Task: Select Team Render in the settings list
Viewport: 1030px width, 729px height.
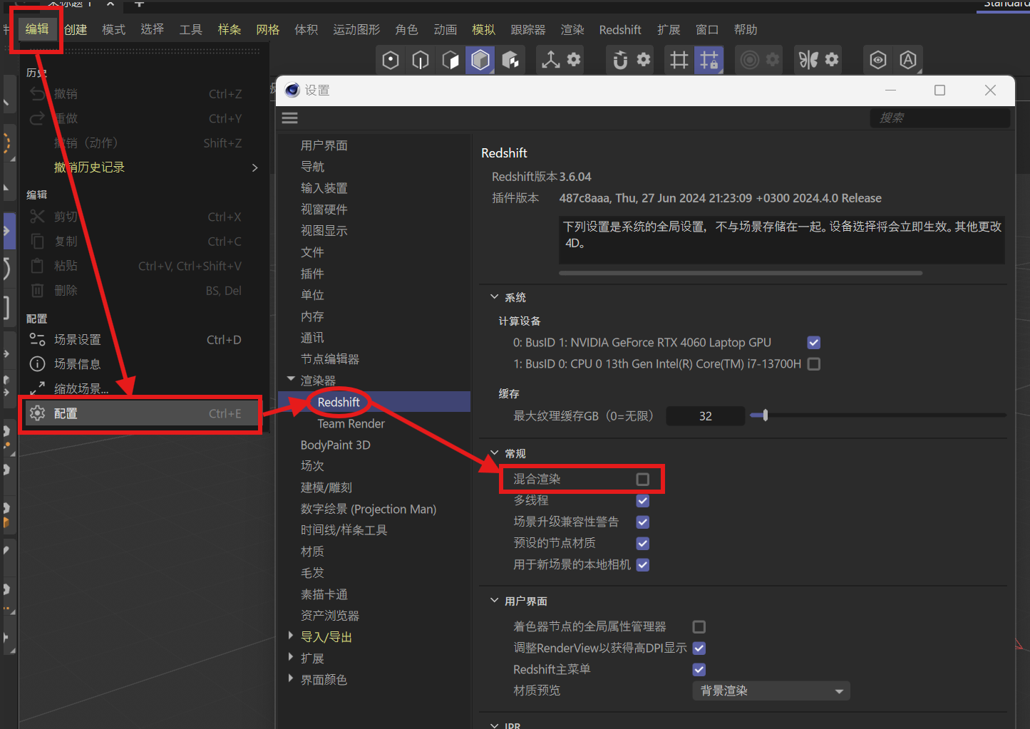Action: click(351, 423)
